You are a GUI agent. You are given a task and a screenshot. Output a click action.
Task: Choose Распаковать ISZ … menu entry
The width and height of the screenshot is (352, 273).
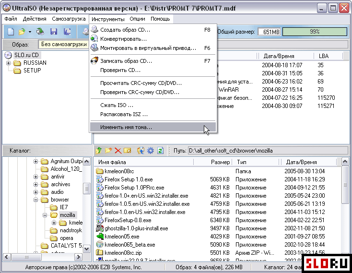pos(153,114)
